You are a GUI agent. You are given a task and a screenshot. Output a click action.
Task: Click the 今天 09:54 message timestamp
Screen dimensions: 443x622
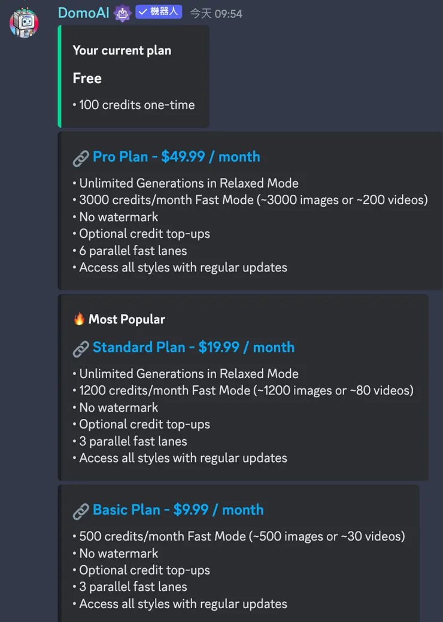pos(216,13)
